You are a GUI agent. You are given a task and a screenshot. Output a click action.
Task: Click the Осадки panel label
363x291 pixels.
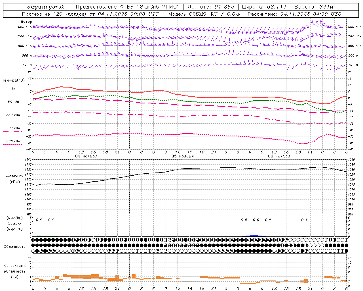point(14,223)
